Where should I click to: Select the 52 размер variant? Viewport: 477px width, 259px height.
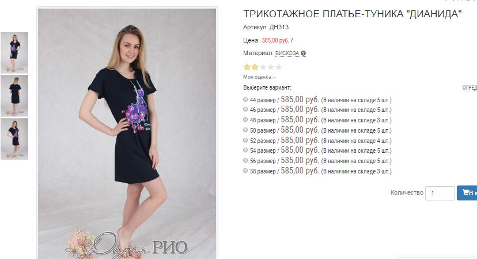click(x=245, y=140)
